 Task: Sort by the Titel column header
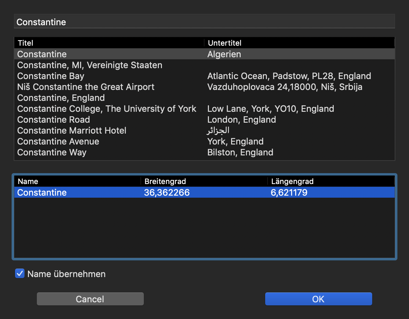pyautogui.click(x=109, y=43)
